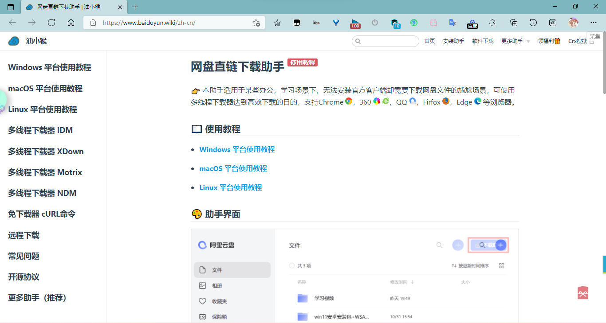This screenshot has height=323, width=606.
Task: Open Linux 平台使用教程 link in article list
Action: pos(231,188)
